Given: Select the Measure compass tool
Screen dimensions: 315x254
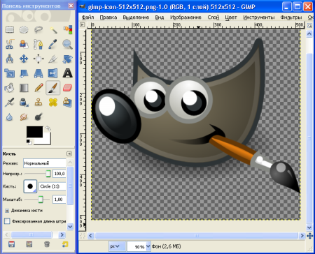Looking at the screenshot, I should click(10, 59).
